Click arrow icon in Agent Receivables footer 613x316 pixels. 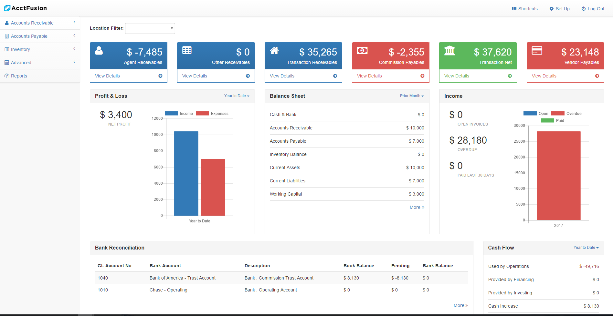160,76
